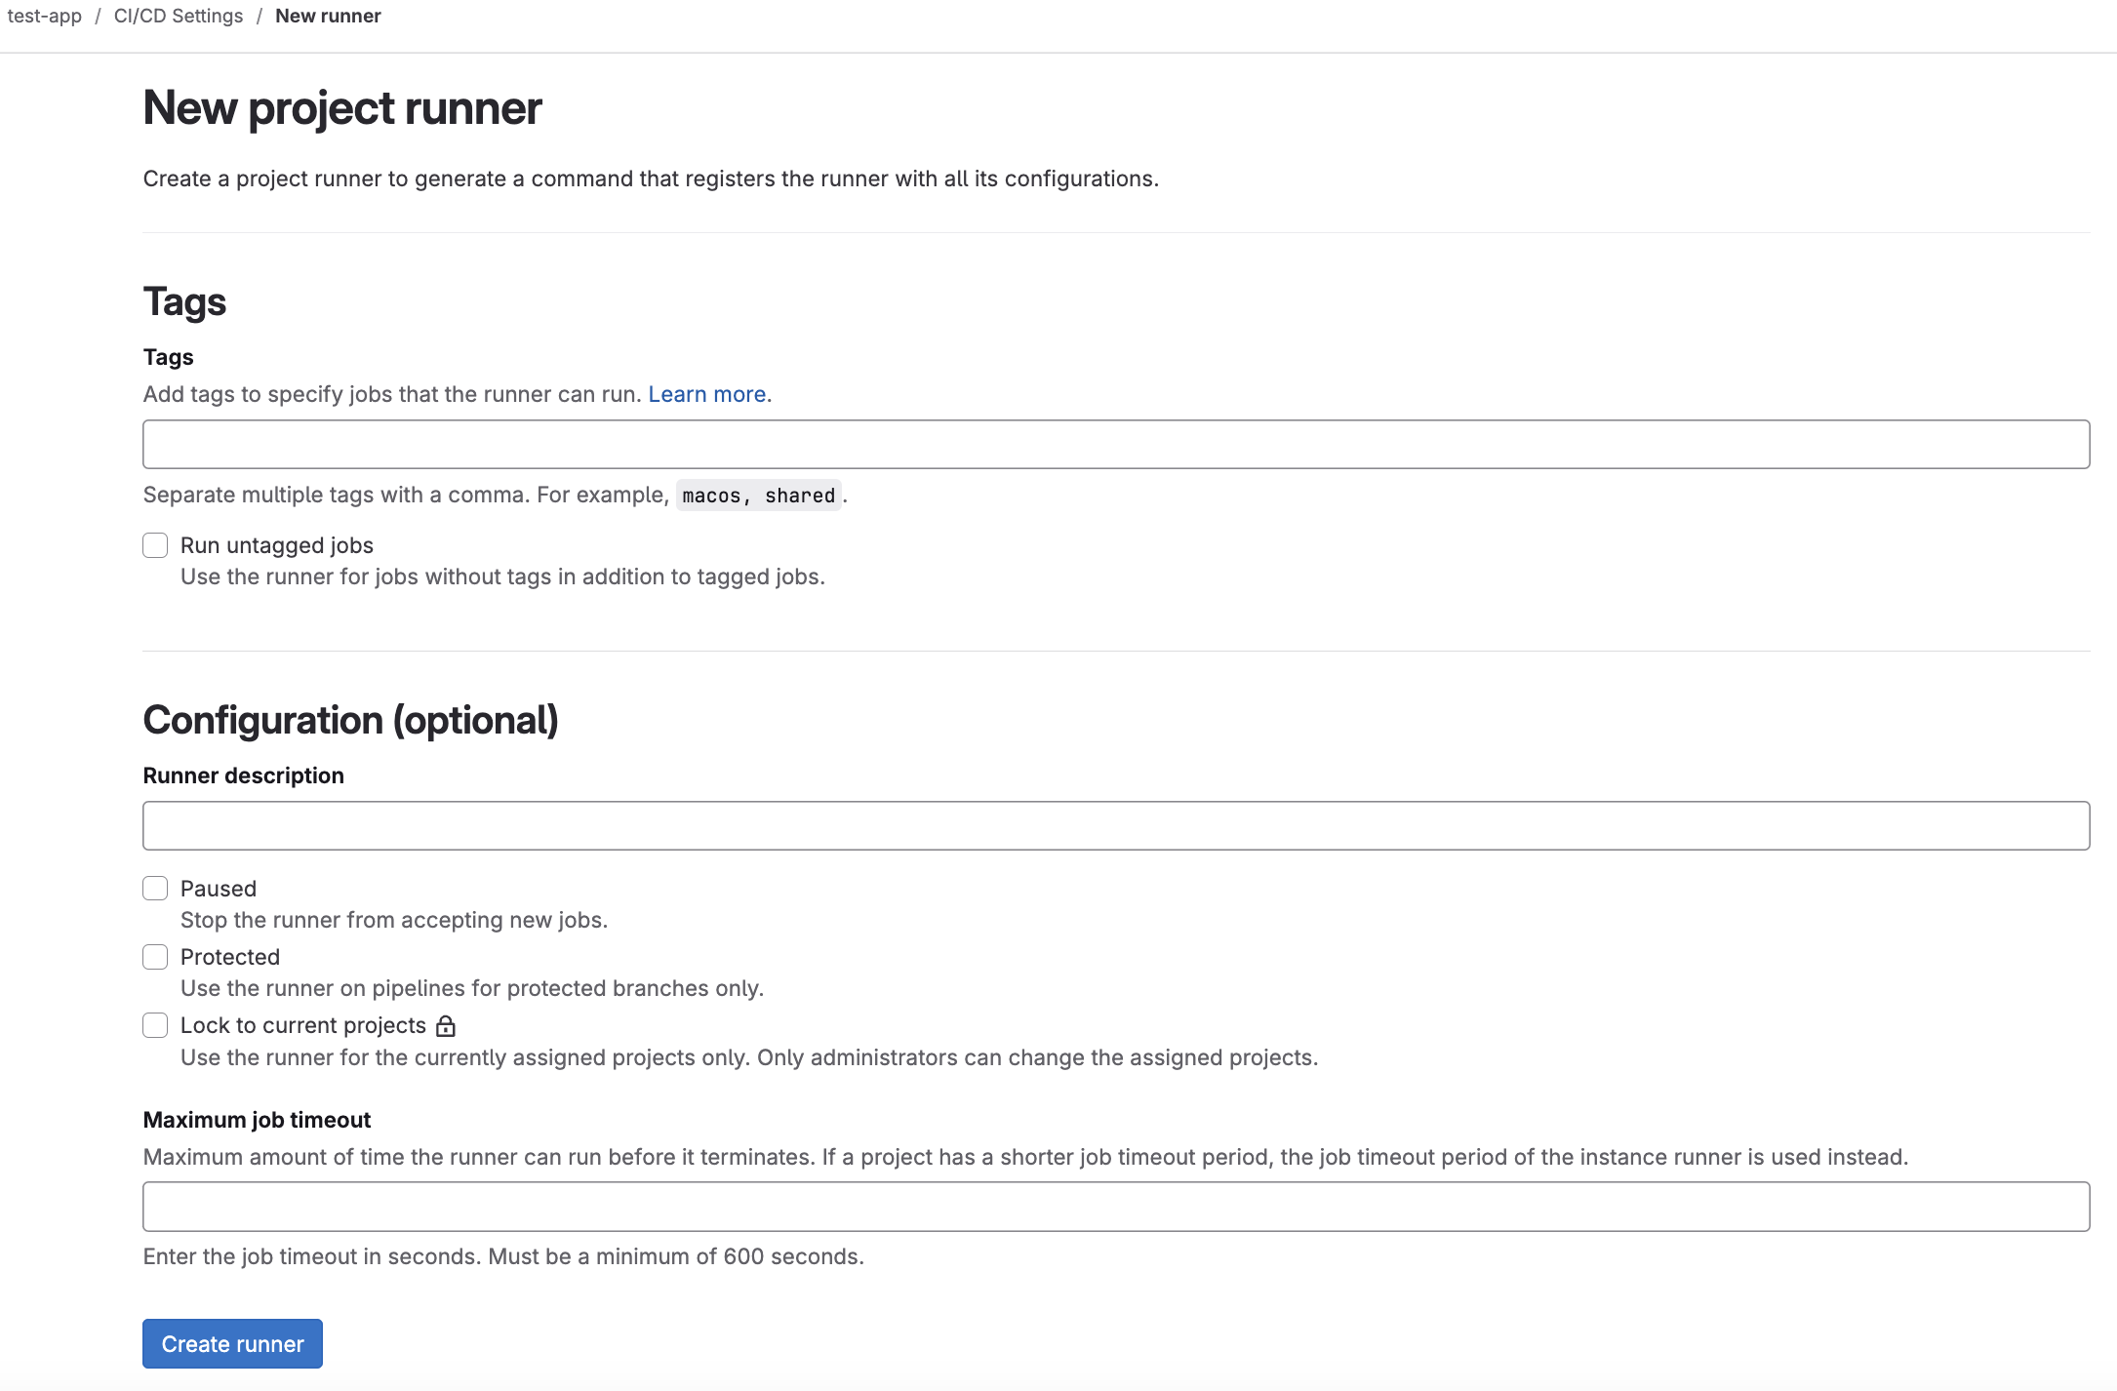
Task: Click the Protected label text
Action: pyautogui.click(x=230, y=957)
